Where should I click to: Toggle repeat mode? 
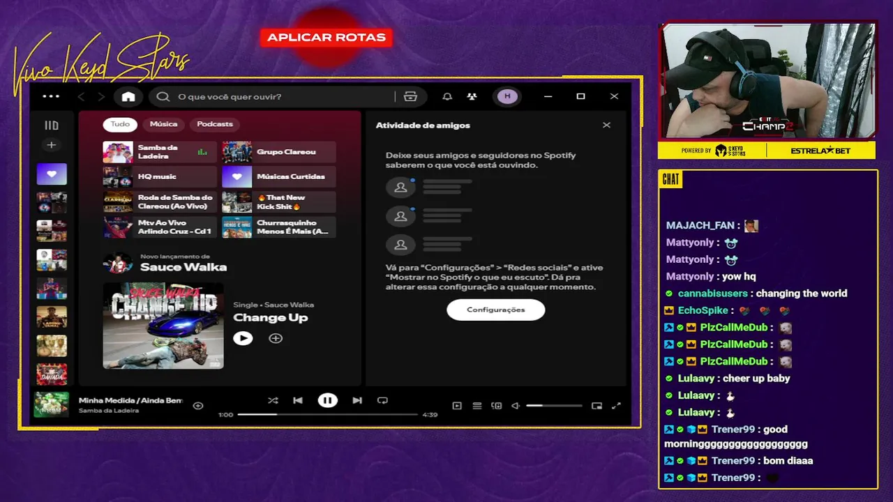coord(382,400)
